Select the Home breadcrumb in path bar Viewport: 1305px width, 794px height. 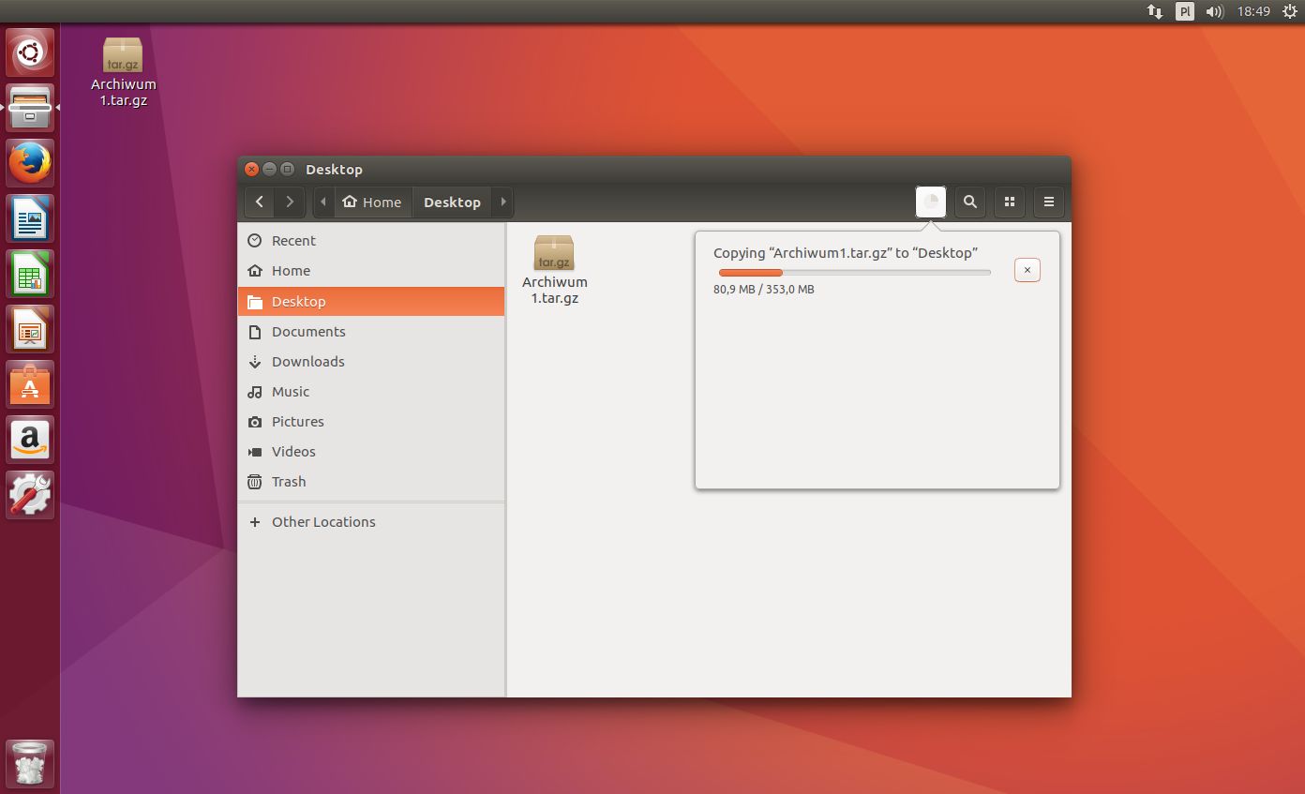point(372,202)
